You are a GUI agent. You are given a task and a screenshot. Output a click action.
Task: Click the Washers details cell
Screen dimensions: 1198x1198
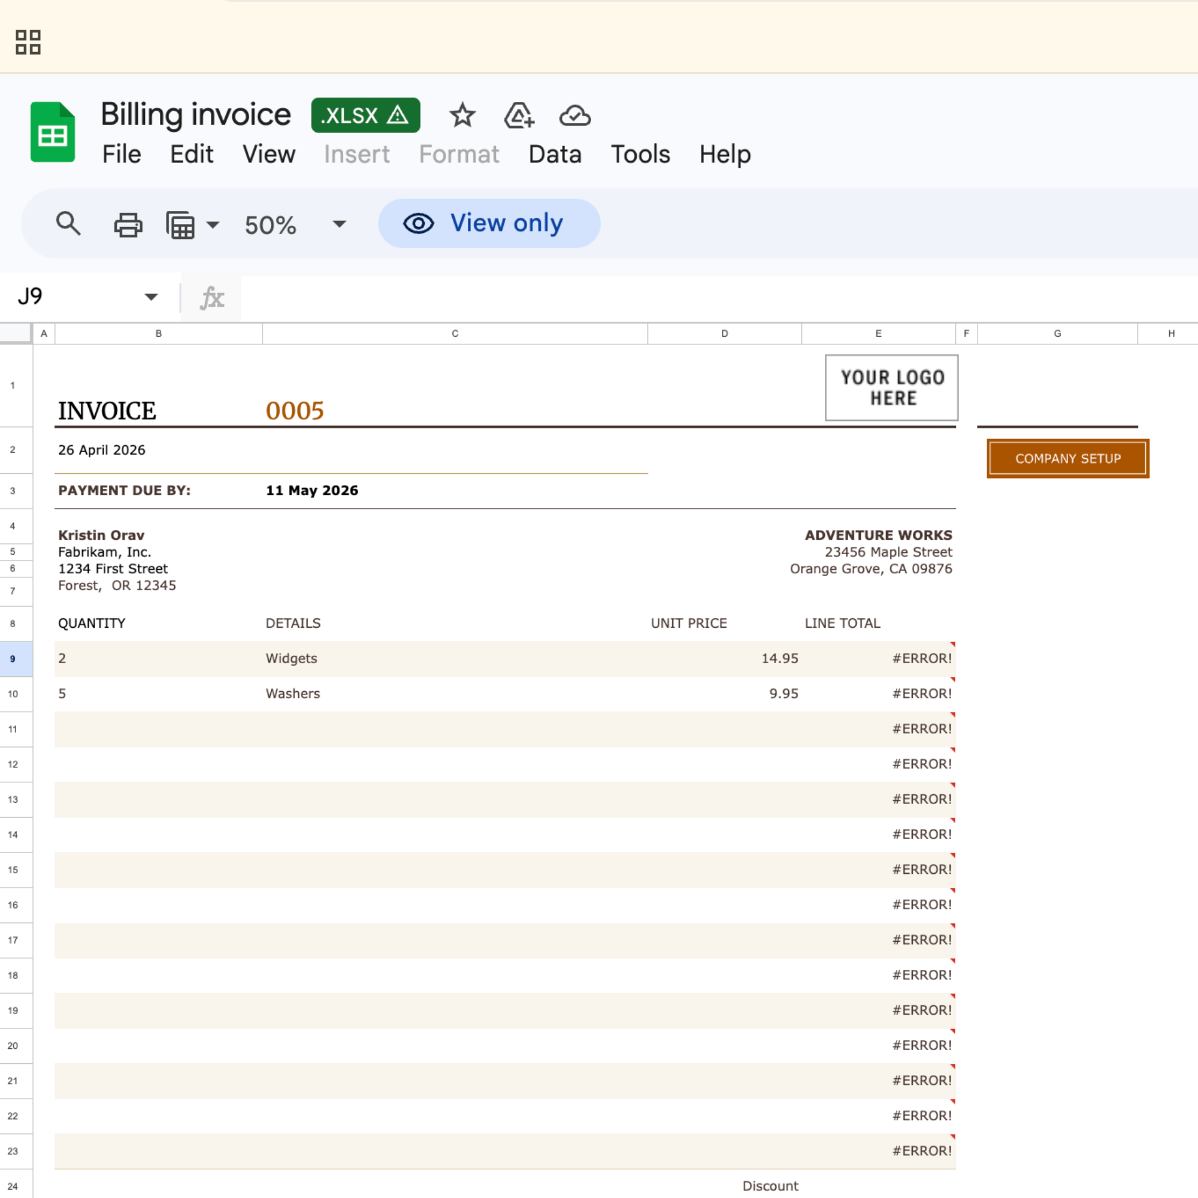455,694
